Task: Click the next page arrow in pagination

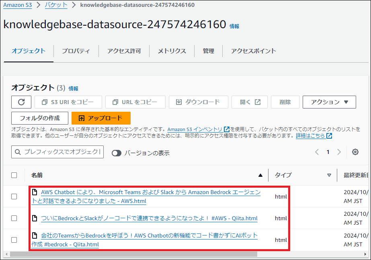Action: [339, 152]
